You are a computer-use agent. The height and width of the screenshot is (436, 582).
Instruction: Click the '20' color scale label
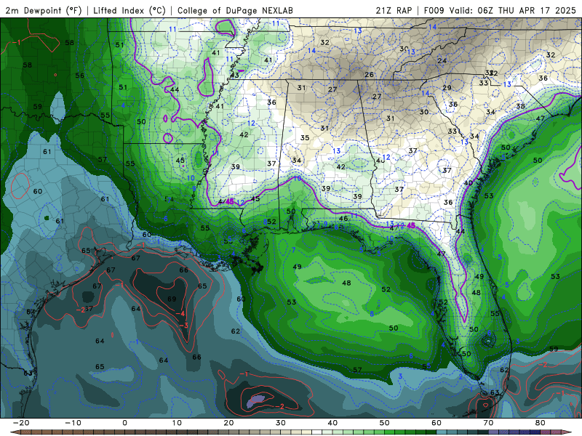[228, 423]
